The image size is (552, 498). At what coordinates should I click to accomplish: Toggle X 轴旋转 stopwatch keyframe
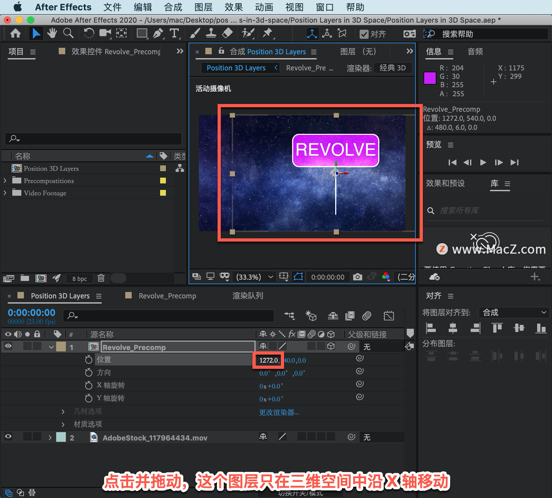(x=88, y=385)
